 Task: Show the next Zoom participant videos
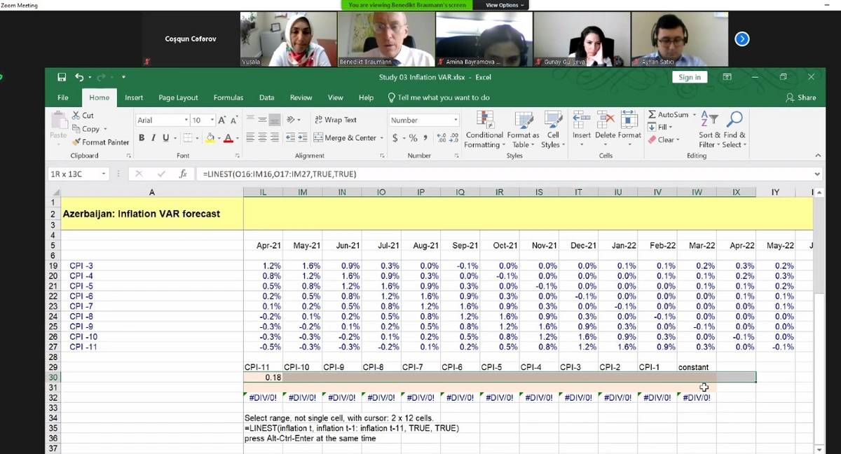tap(742, 39)
